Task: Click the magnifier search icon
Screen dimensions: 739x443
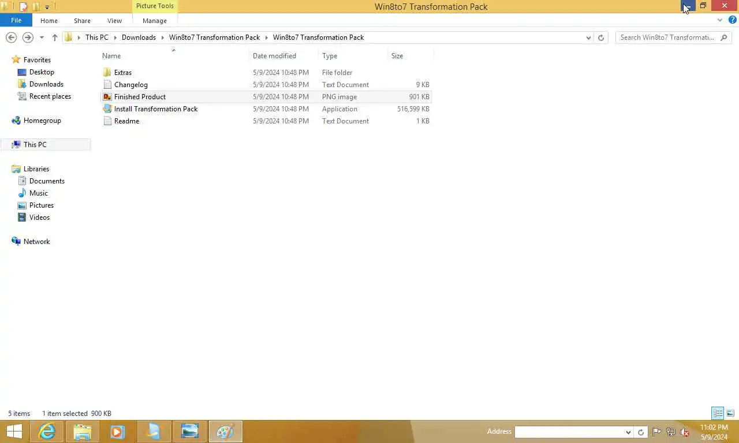Action: point(725,37)
